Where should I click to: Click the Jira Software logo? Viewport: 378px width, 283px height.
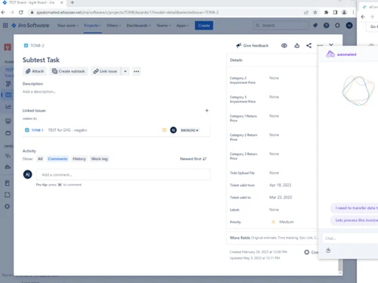[30, 26]
